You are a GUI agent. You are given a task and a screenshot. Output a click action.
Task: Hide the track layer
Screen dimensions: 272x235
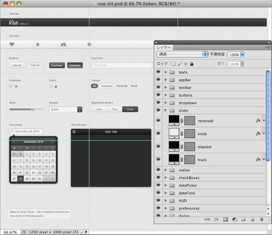point(158,159)
